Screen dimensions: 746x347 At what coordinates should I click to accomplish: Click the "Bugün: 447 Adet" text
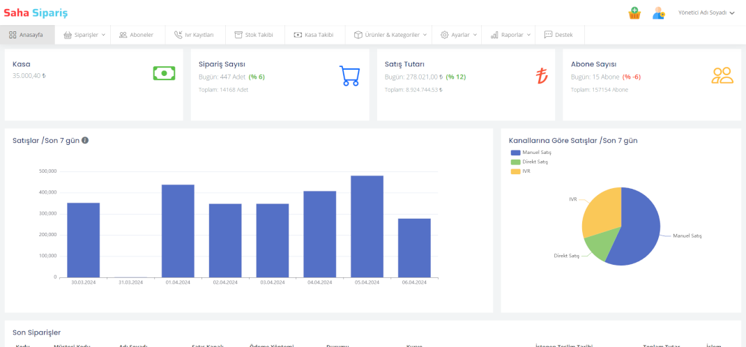tap(222, 77)
